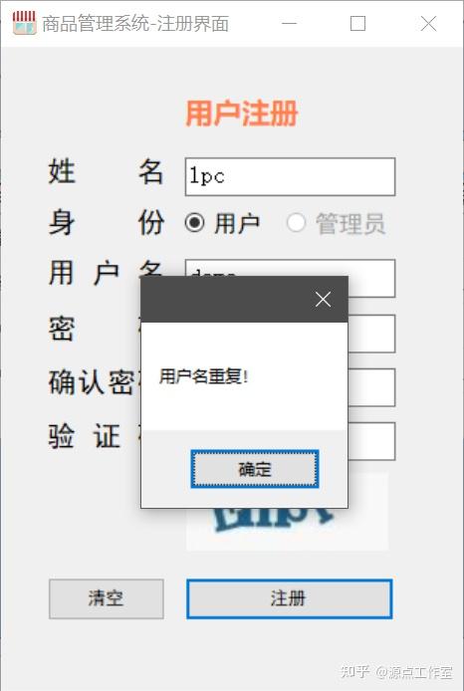
Task: Click the shop icon in the title bar
Action: 24,23
